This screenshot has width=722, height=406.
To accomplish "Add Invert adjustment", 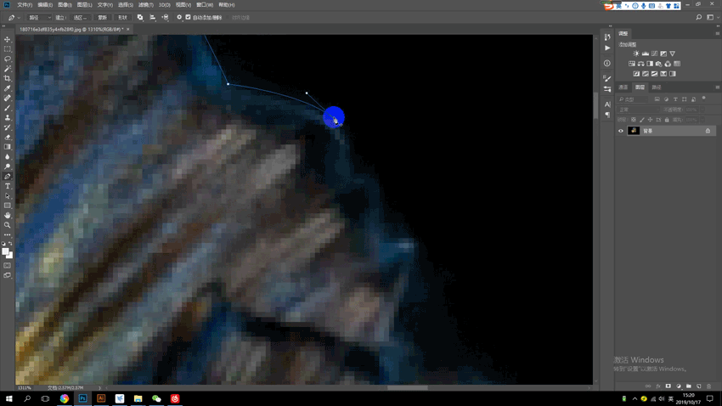I will click(636, 74).
